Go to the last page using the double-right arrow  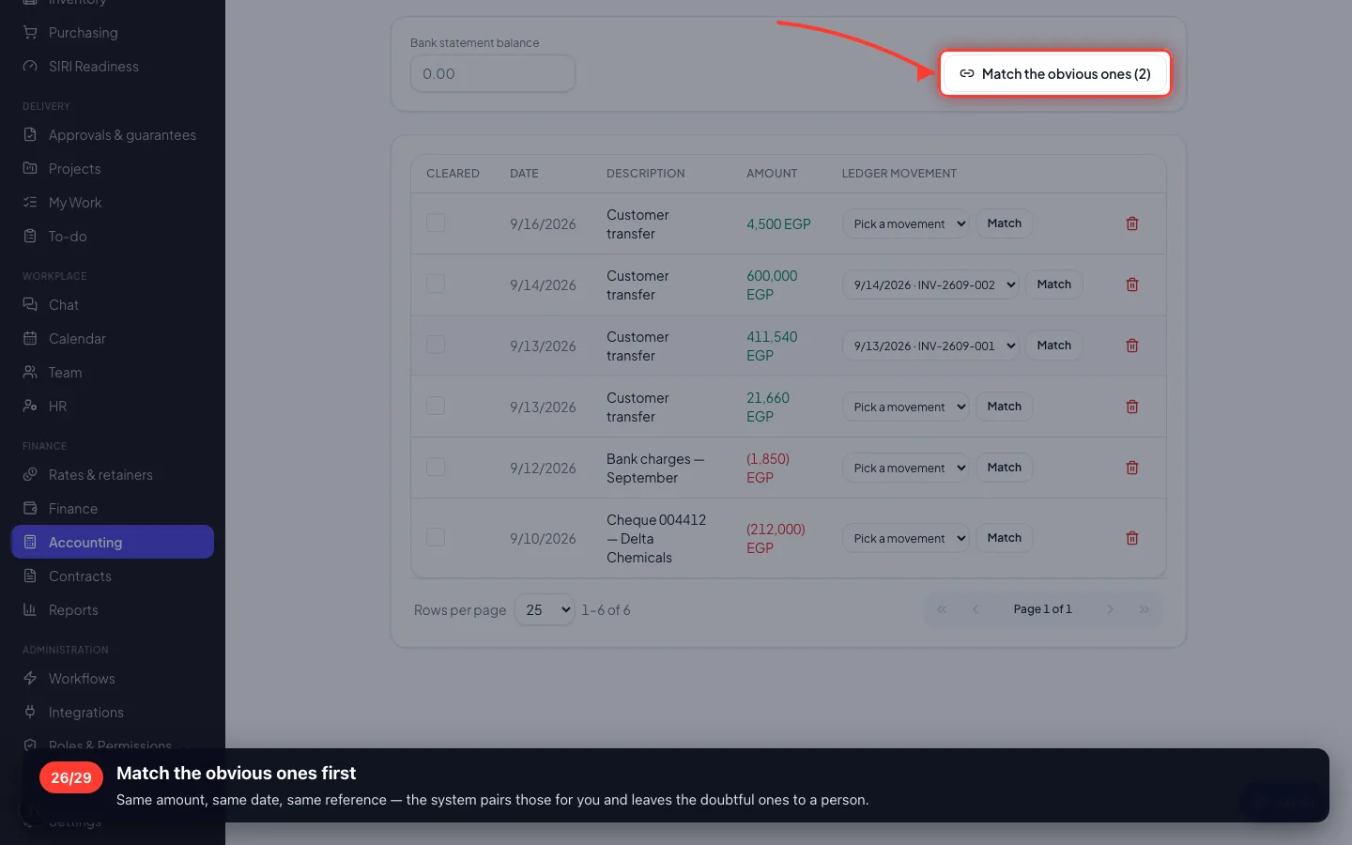coord(1144,609)
